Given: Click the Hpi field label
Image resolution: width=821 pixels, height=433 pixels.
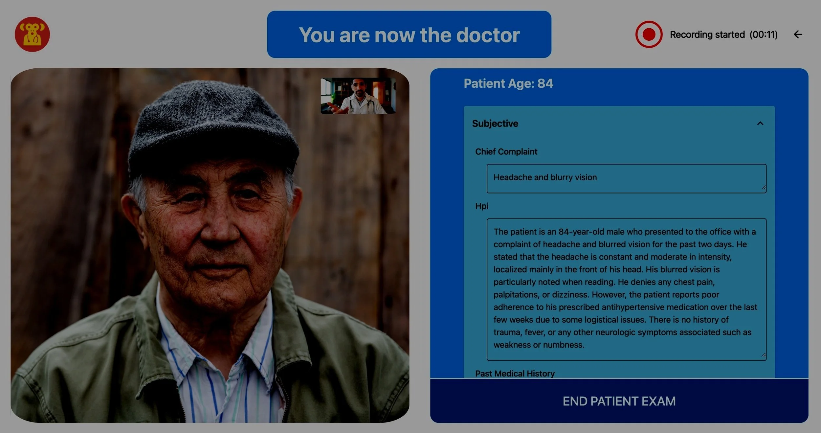Looking at the screenshot, I should pyautogui.click(x=482, y=206).
